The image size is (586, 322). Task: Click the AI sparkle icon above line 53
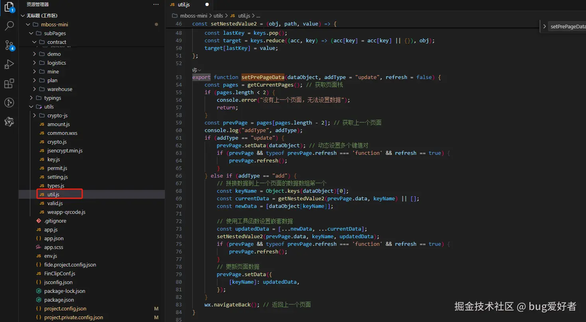(x=195, y=70)
